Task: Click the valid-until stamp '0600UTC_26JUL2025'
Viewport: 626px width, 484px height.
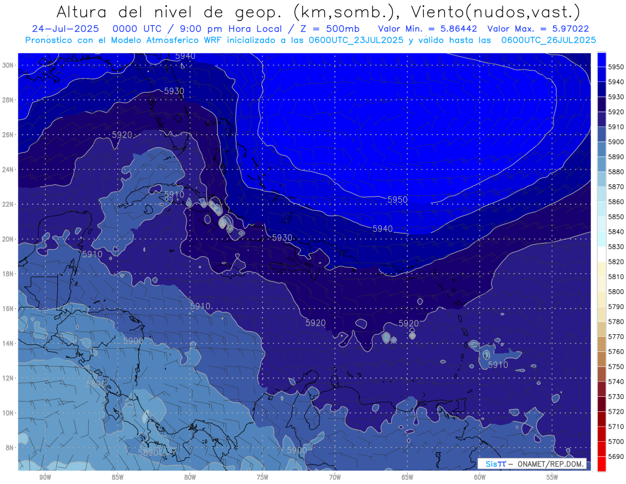Action: click(549, 40)
